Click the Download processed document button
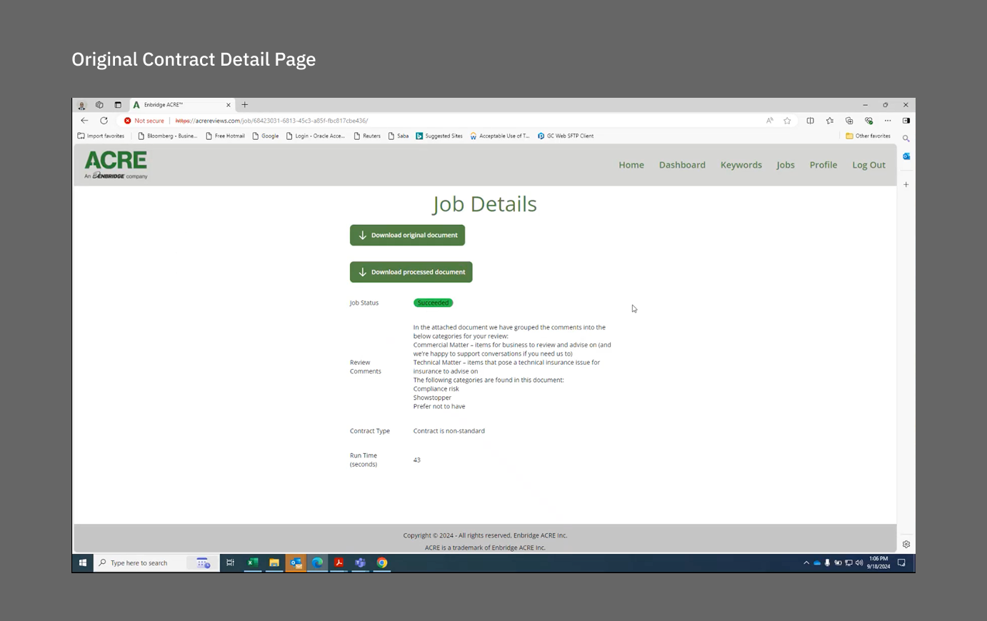The height and width of the screenshot is (621, 987). point(411,272)
